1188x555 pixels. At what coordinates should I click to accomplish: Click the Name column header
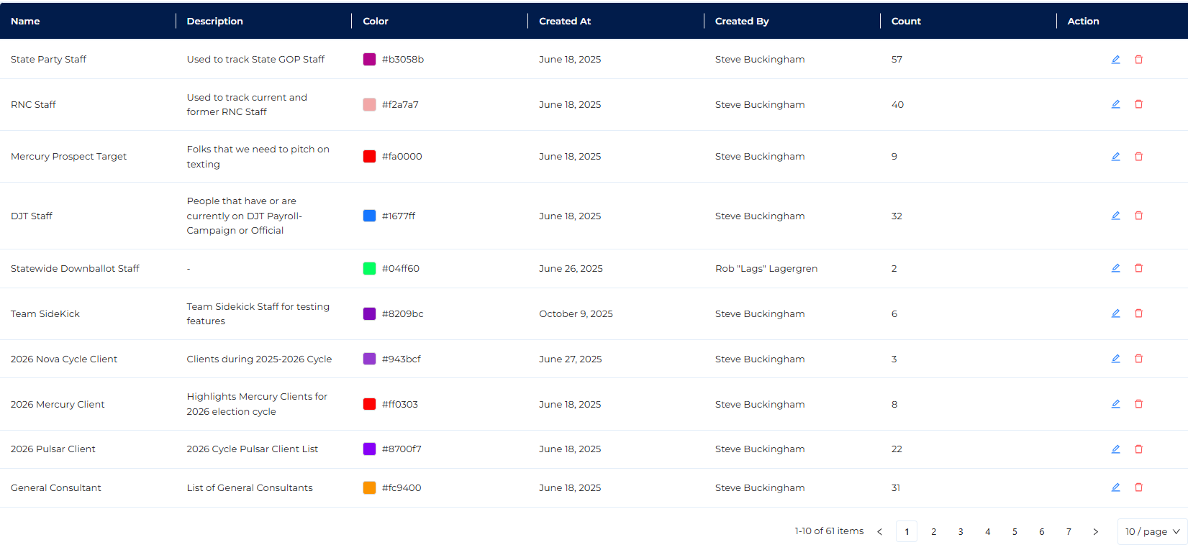tap(25, 22)
